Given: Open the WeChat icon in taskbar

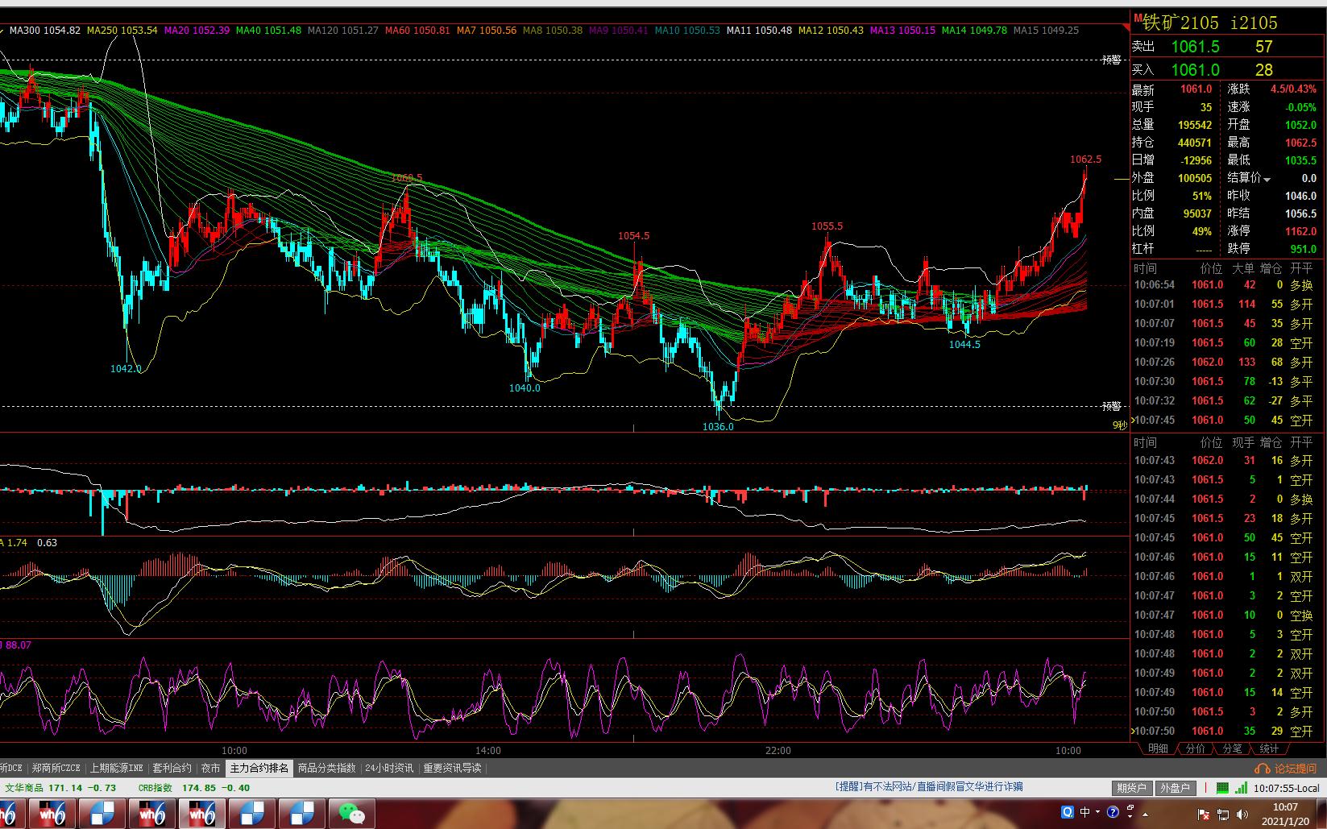Looking at the screenshot, I should [351, 814].
